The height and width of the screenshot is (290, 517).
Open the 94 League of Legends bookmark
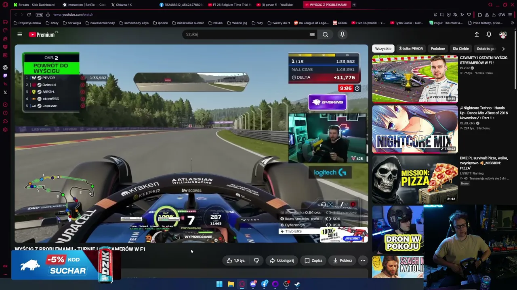click(311, 23)
